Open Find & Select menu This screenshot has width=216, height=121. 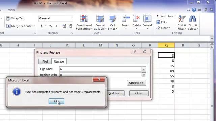193,22
